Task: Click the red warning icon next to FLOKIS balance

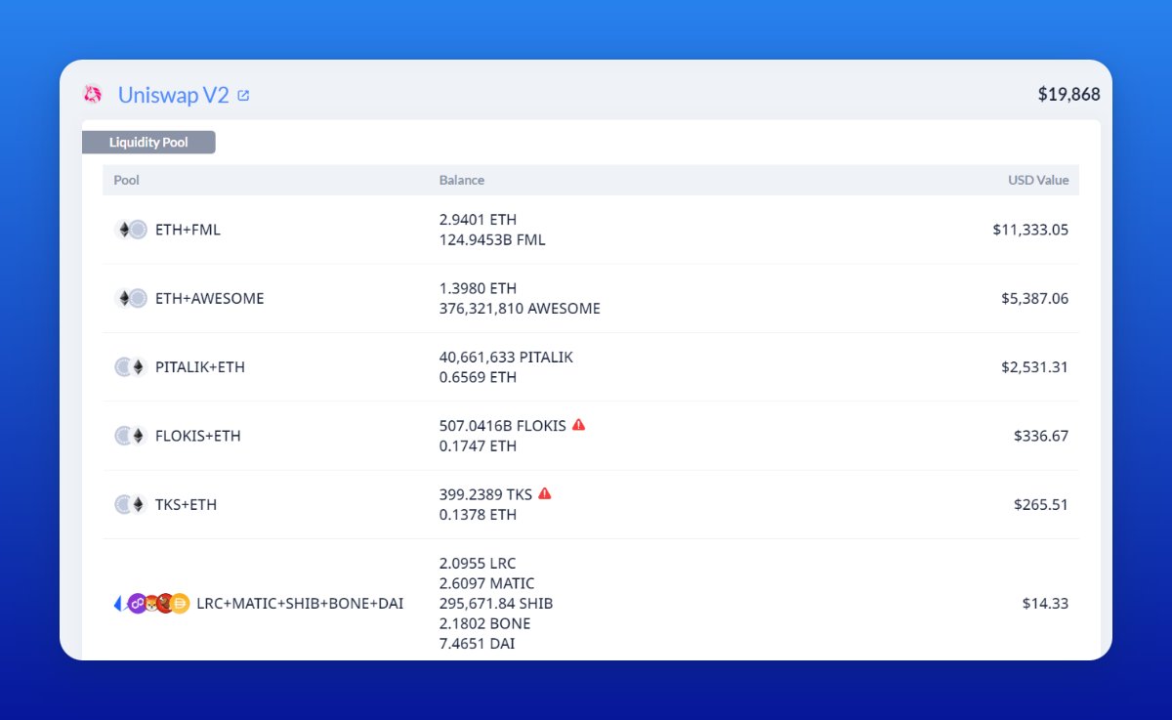Action: coord(578,425)
